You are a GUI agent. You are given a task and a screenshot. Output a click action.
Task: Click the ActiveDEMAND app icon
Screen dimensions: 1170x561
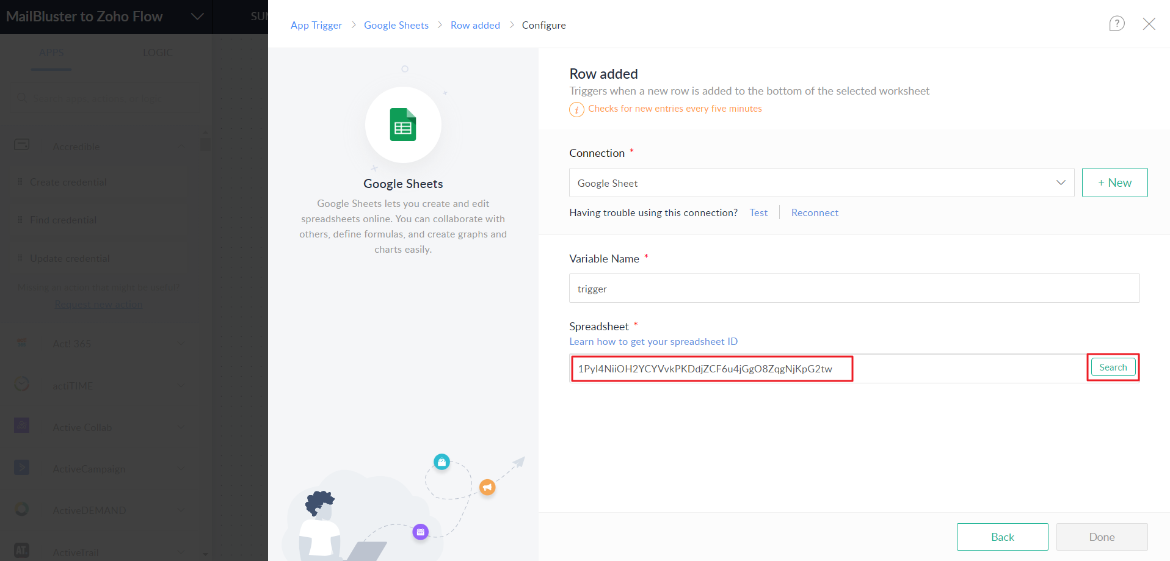(x=22, y=510)
